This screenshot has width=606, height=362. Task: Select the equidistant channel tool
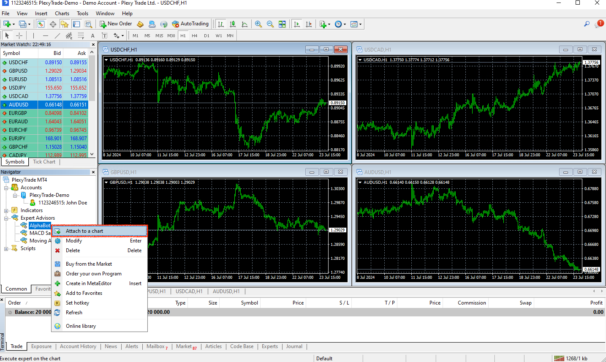[x=69, y=35]
